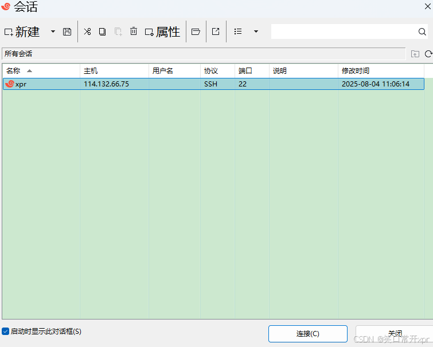Expand the view mode dropdown arrow
This screenshot has height=347, width=433.
256,32
